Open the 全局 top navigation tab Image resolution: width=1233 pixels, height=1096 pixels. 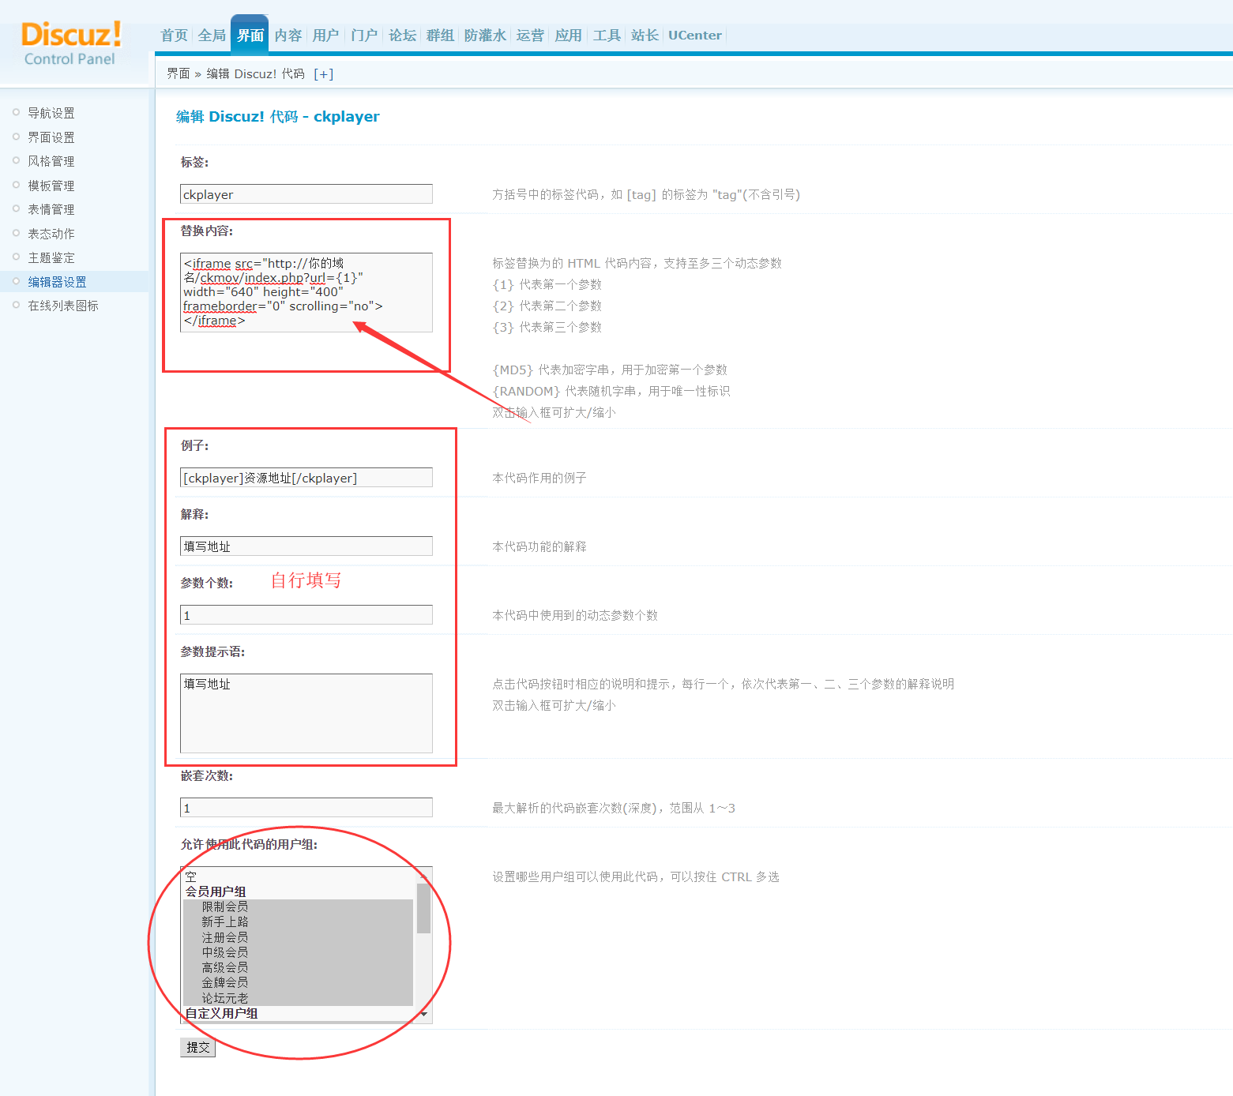click(212, 36)
